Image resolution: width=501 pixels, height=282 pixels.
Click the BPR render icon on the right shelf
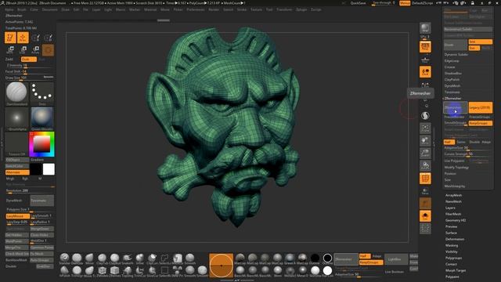(425, 28)
